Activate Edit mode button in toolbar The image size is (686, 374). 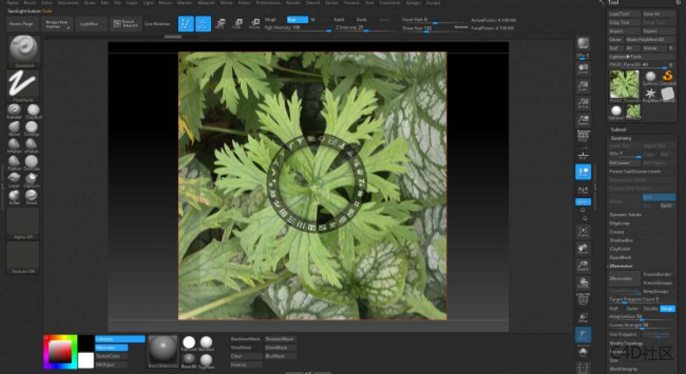pos(185,24)
